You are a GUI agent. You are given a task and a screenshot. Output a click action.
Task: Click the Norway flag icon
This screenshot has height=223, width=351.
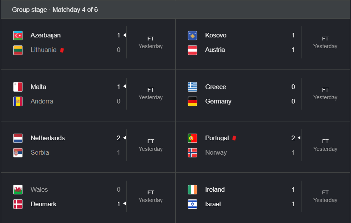192,153
